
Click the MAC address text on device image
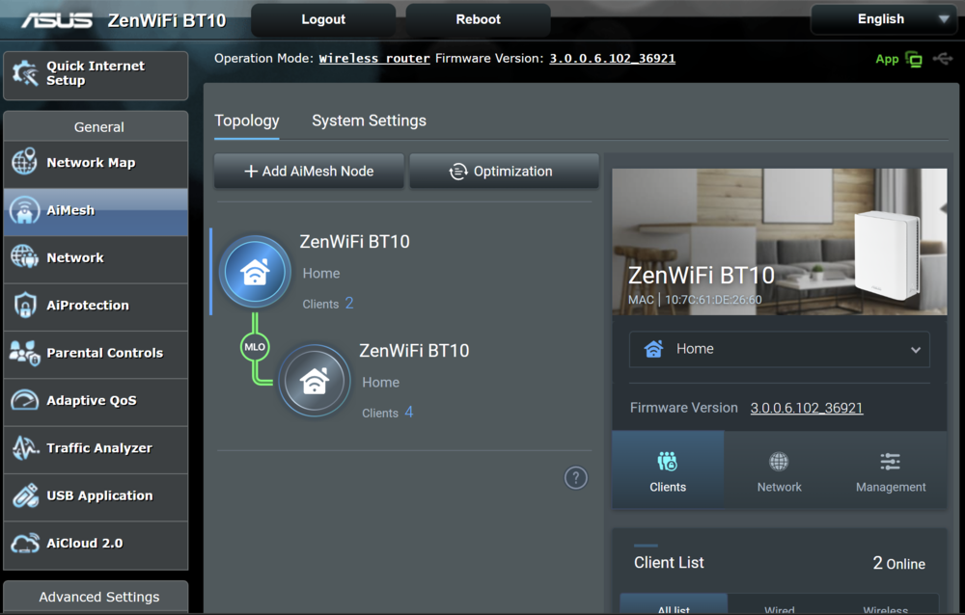[695, 300]
